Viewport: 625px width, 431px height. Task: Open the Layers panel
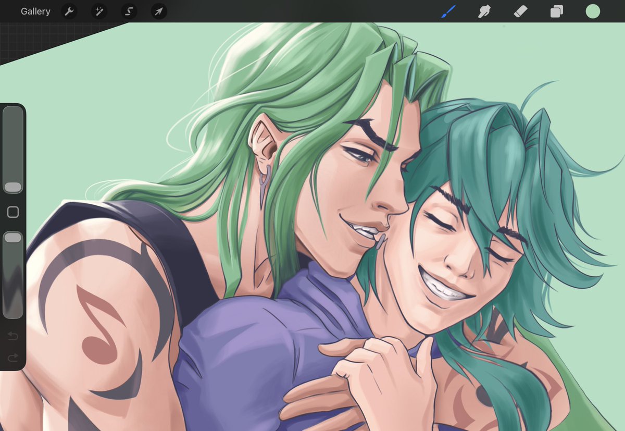click(557, 11)
